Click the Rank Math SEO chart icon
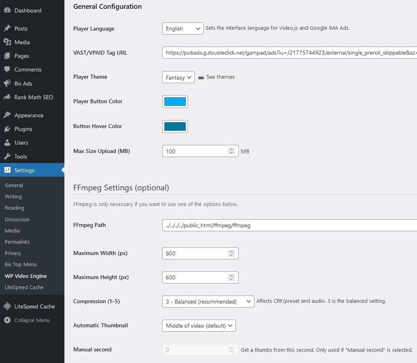Viewport: 417px width, 363px height. pos(7,97)
